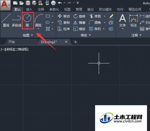Save the drawing with the floppy icon

point(28,3)
